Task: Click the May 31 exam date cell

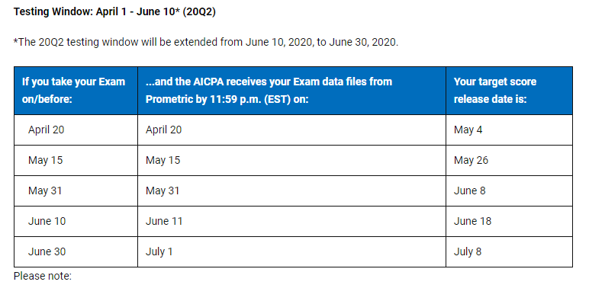Action: coord(76,191)
